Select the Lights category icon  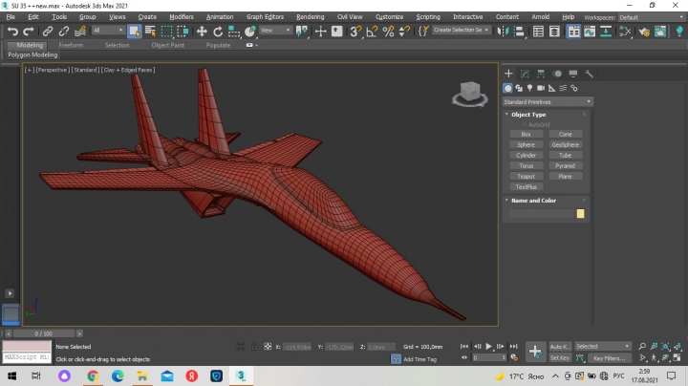click(x=529, y=88)
